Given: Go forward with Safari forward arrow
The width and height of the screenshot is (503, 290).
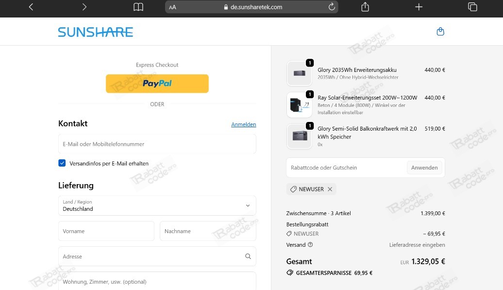Looking at the screenshot, I should [84, 7].
